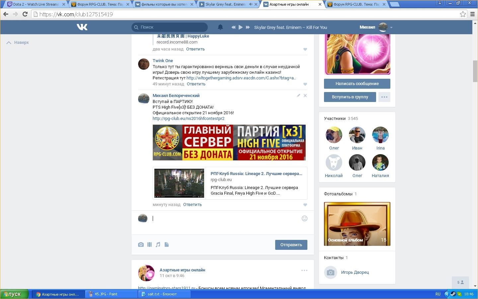Attach a photo using camera icon
This screenshot has height=299, width=478.
pos(141,245)
